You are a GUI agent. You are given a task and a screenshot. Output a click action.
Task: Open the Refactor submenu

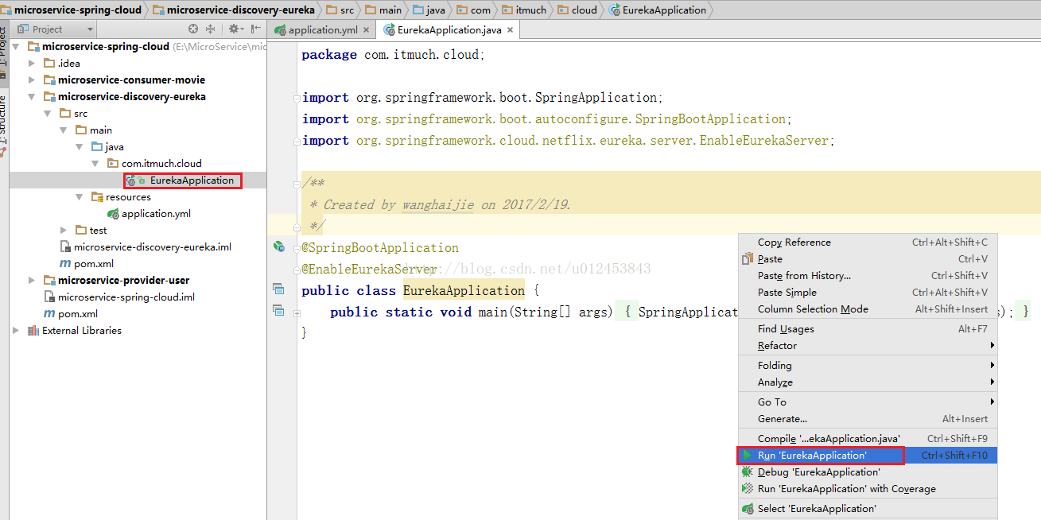(x=868, y=346)
